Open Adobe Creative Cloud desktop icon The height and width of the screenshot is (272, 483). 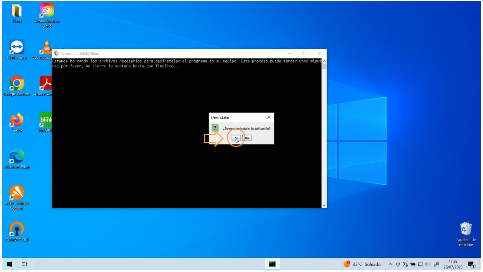click(46, 12)
